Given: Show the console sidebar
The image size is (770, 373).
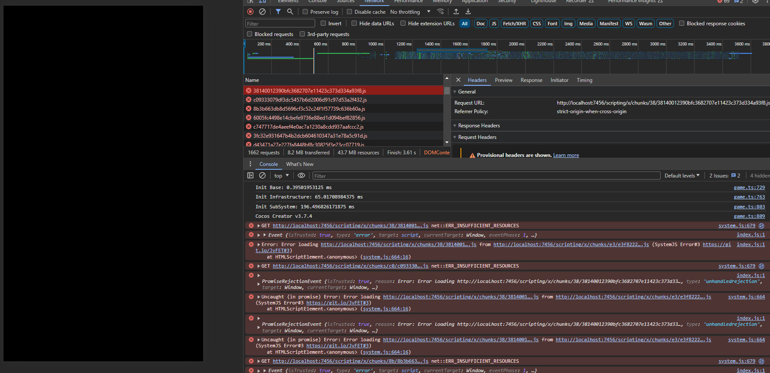Looking at the screenshot, I should coord(250,175).
